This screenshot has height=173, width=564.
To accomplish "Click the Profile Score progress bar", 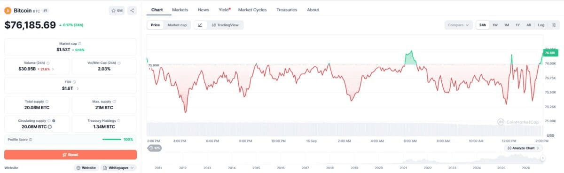I will click(x=112, y=139).
